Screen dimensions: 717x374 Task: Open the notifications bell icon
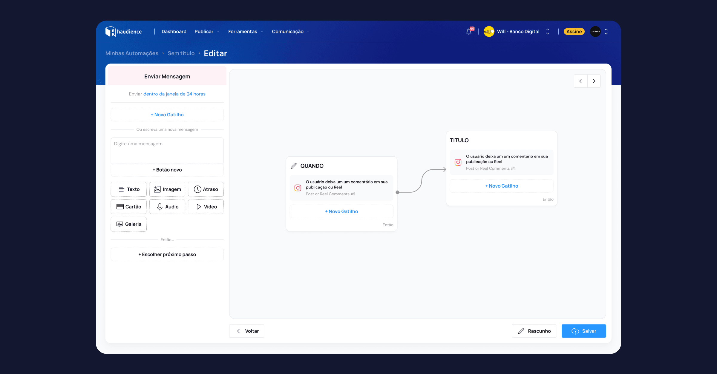pos(469,32)
